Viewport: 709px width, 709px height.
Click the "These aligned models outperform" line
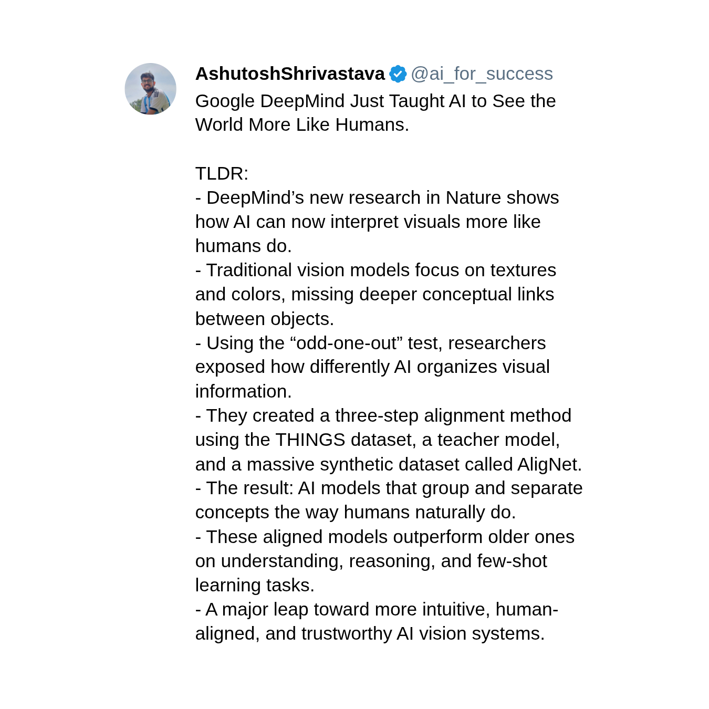[x=384, y=537]
